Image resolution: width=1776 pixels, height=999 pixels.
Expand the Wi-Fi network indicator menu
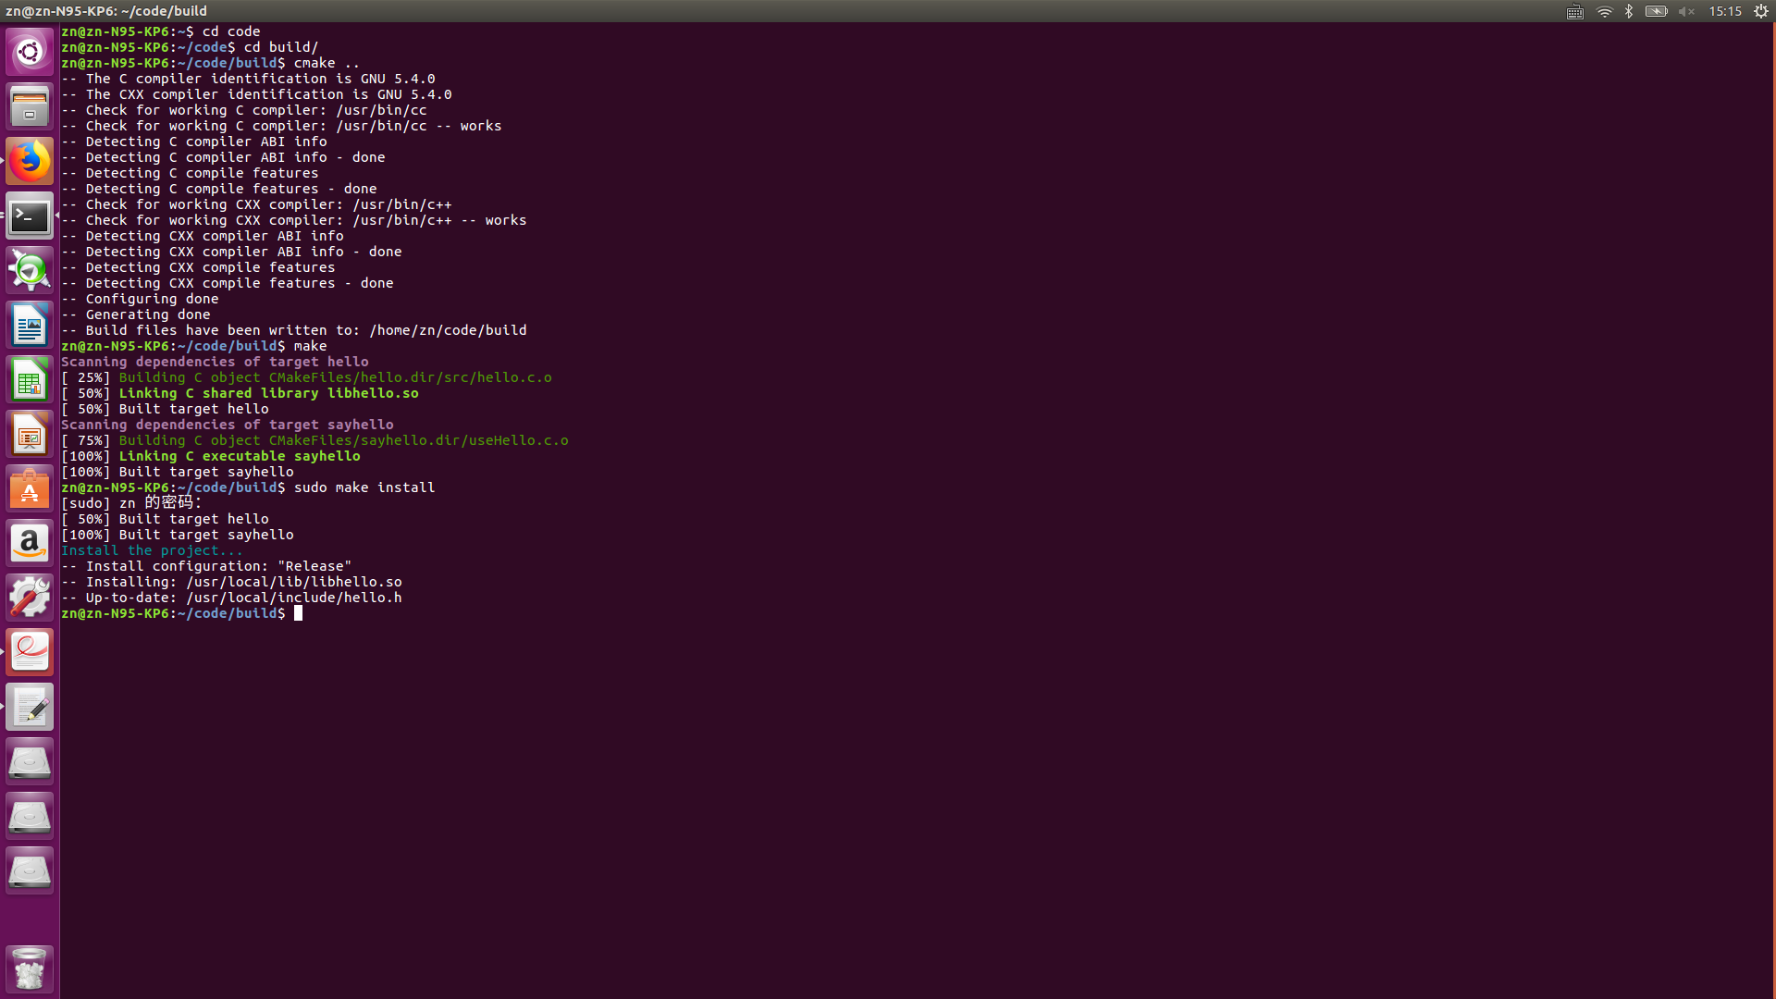pos(1605,11)
